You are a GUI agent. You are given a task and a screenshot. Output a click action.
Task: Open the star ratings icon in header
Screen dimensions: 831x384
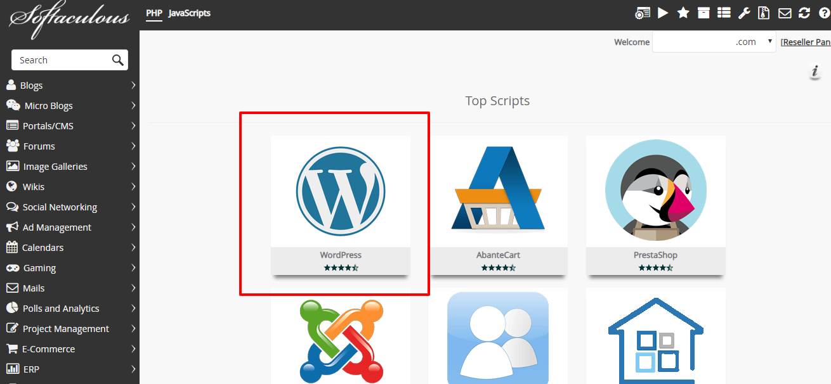point(683,13)
